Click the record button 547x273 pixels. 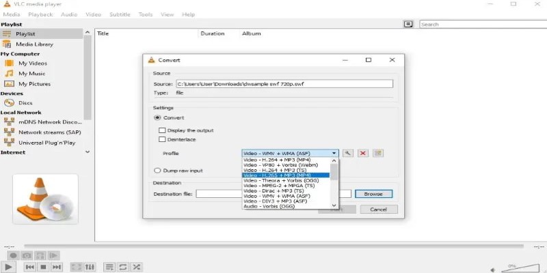tap(13, 255)
